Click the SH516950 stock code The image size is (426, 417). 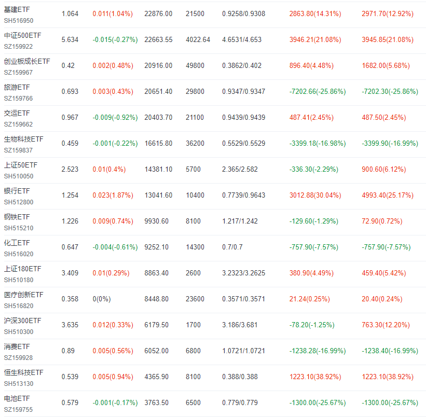(x=19, y=21)
